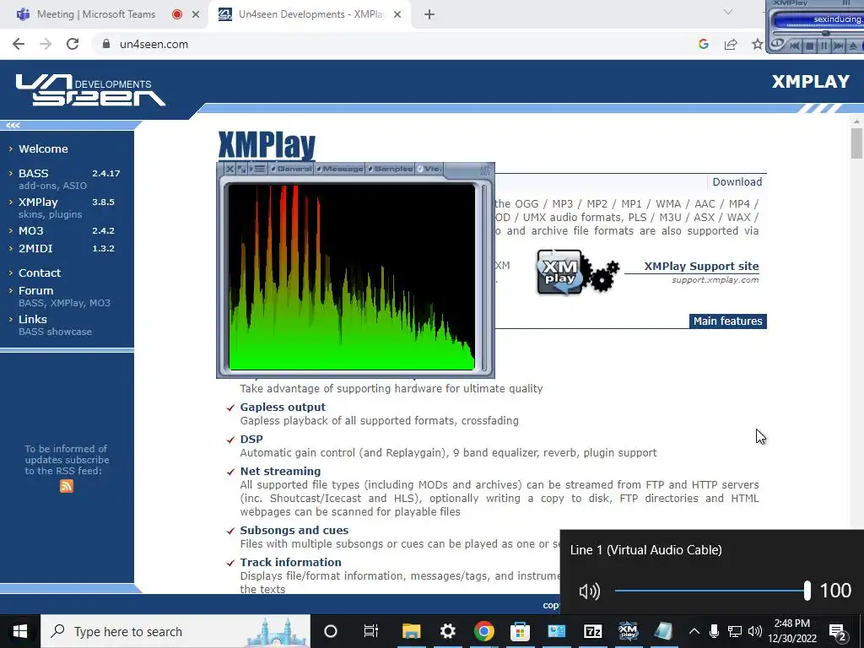The image size is (864, 648).
Task: Click the Track information feature heading
Action: tap(290, 562)
